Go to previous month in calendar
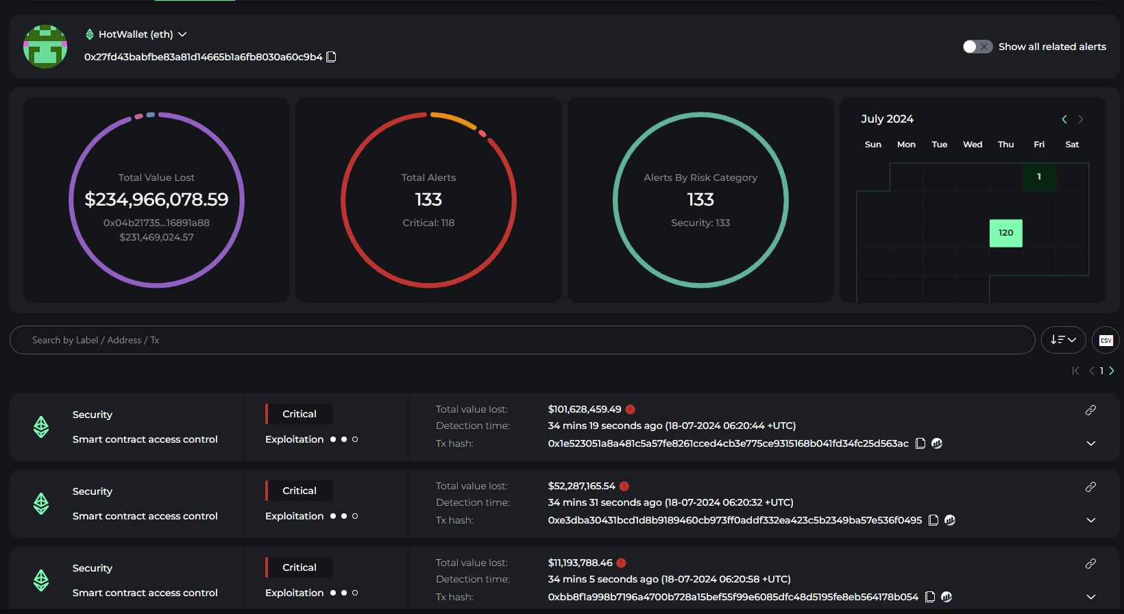The height and width of the screenshot is (614, 1124). (1064, 119)
